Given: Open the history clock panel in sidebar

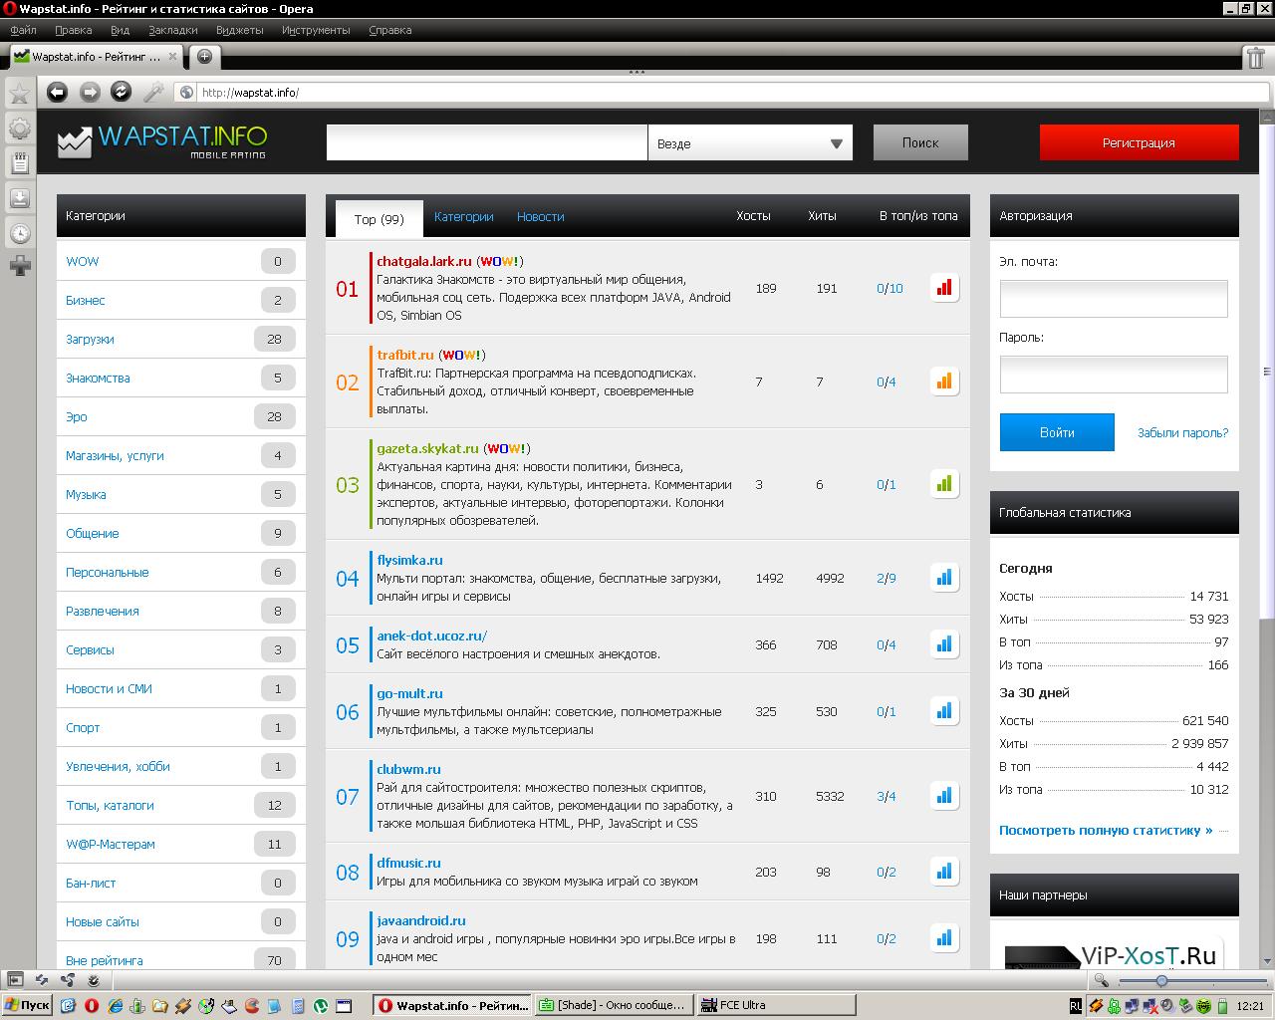Looking at the screenshot, I should 19,233.
